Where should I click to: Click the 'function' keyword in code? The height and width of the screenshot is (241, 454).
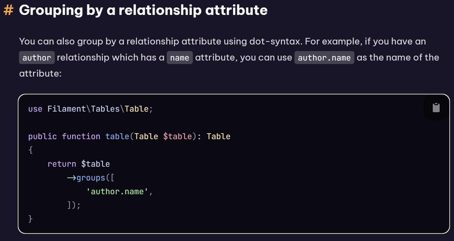coord(81,136)
